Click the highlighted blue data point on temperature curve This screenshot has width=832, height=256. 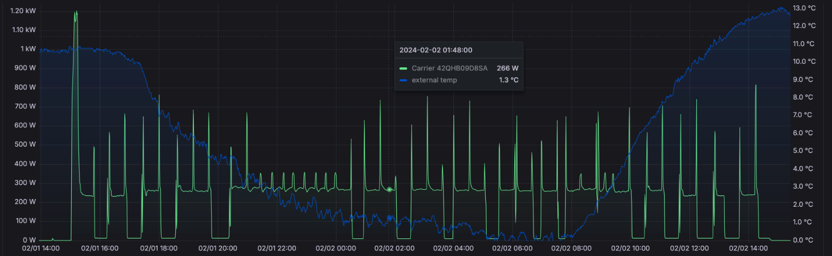pyautogui.click(x=389, y=218)
